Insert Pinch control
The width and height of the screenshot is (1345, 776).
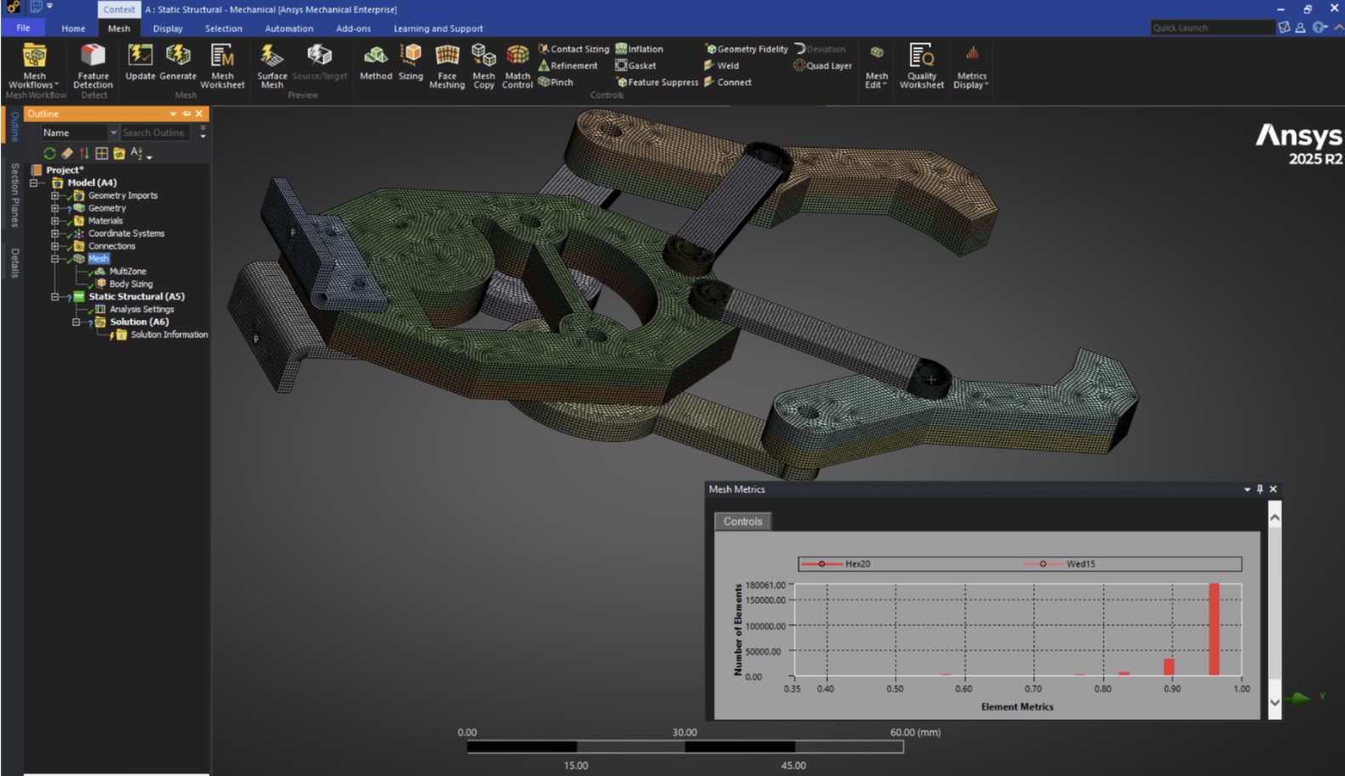[556, 82]
